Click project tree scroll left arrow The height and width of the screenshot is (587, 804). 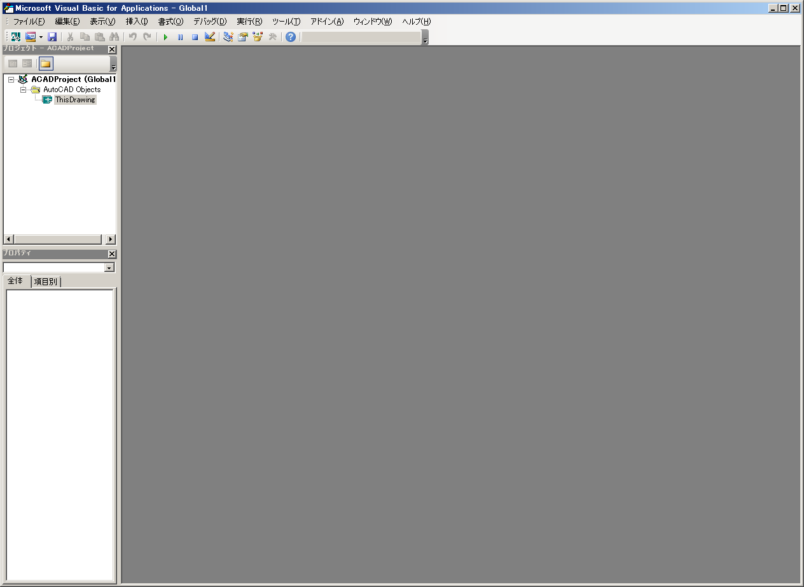8,240
